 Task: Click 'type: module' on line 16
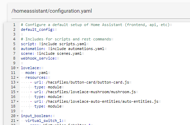point(48,97)
